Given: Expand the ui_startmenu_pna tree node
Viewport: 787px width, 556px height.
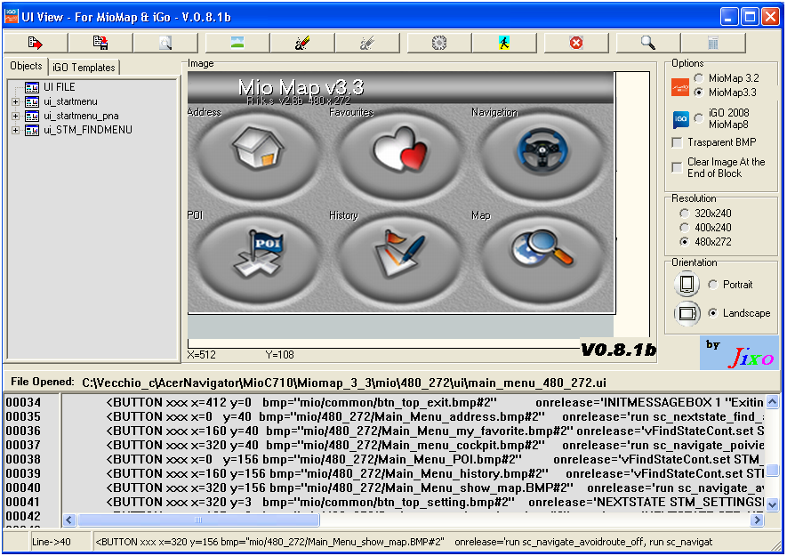Looking at the screenshot, I should pos(15,116).
